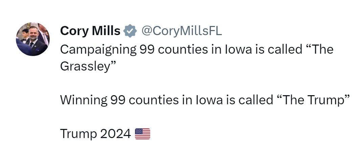Click the blue verified badge

pyautogui.click(x=130, y=31)
